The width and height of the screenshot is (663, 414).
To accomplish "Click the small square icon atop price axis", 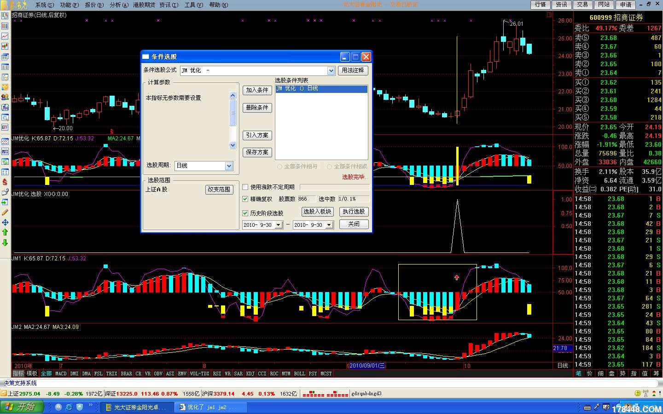I will pyautogui.click(x=549, y=15).
